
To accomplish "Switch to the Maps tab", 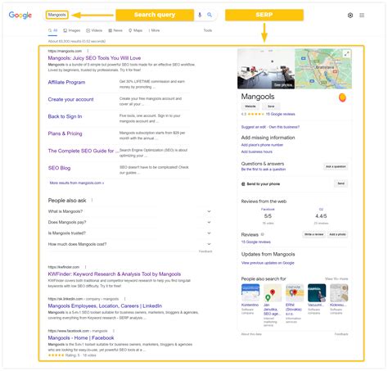I will 135,30.
